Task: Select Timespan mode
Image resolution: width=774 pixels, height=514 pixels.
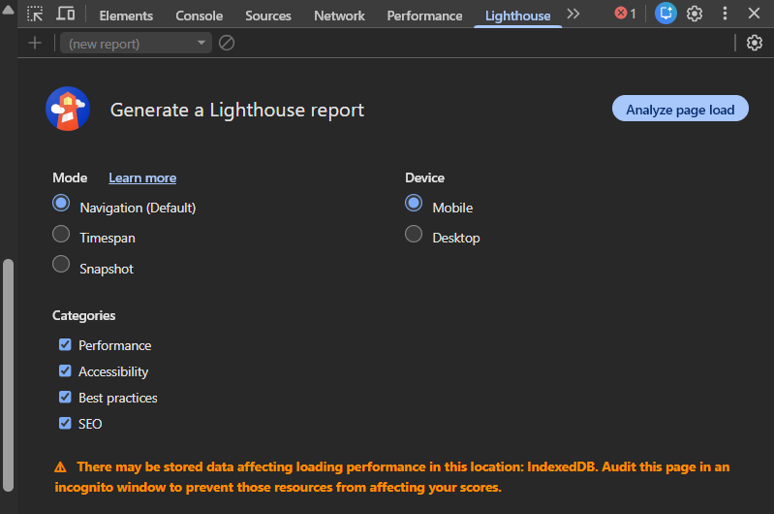Action: pos(61,234)
